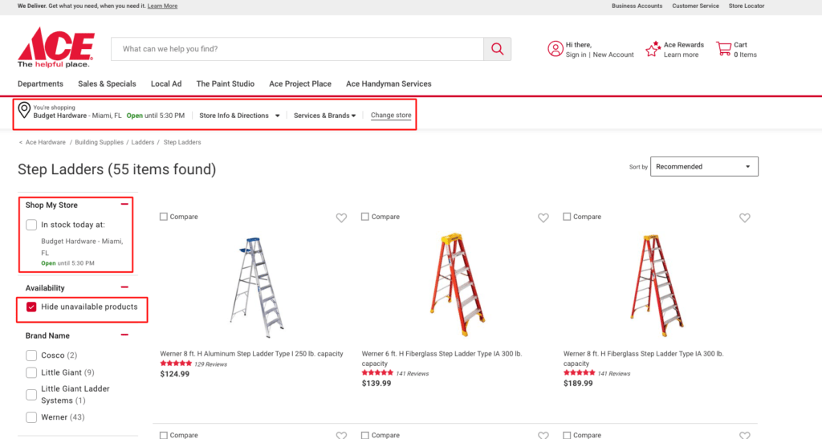Click the 6 ft. fiberglass ladder image

click(457, 284)
